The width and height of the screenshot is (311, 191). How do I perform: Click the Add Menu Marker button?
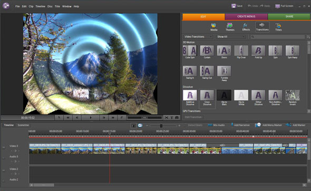pyautogui.click(x=268, y=125)
